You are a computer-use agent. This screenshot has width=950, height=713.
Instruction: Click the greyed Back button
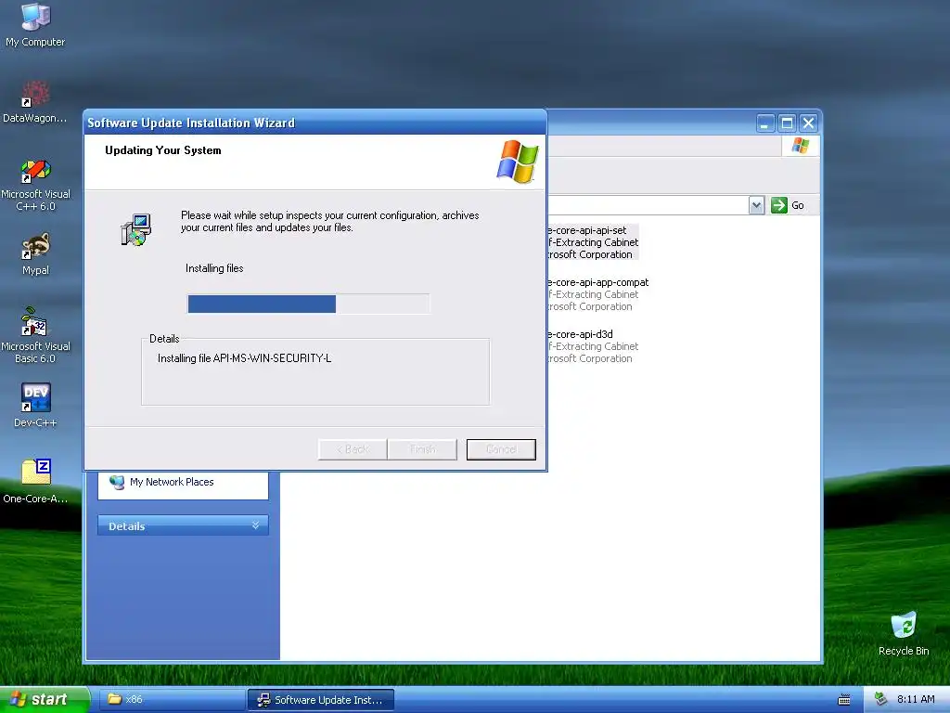click(x=353, y=449)
